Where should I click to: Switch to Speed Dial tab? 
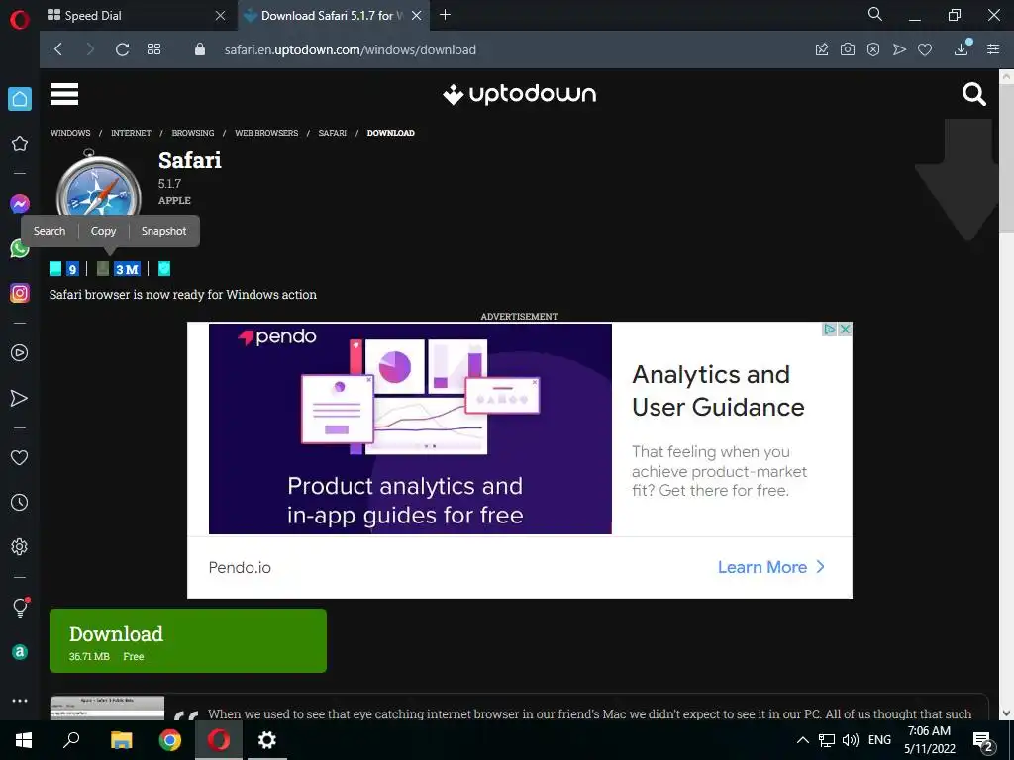click(137, 16)
